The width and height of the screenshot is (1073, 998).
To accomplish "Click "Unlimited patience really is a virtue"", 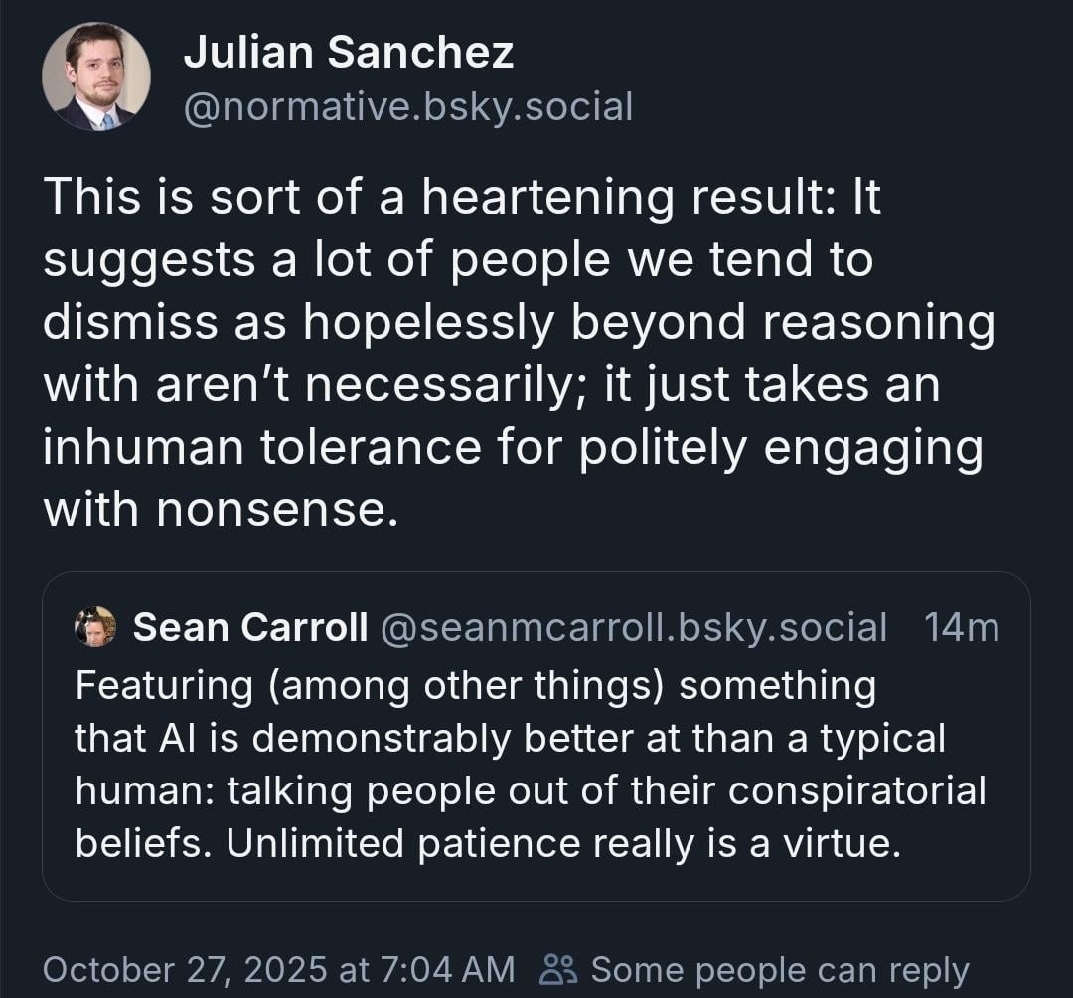I will coord(561,843).
